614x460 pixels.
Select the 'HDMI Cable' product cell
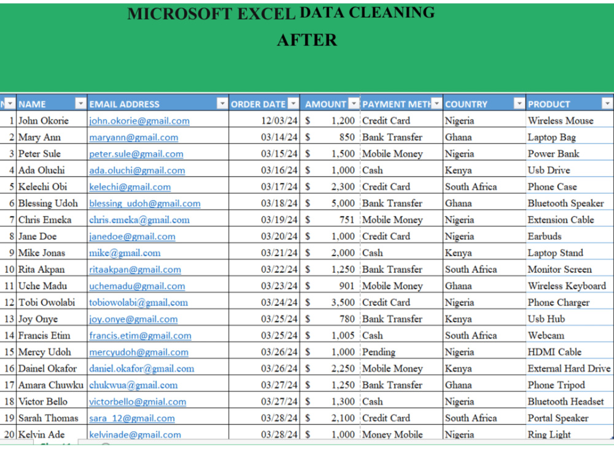[570, 351]
